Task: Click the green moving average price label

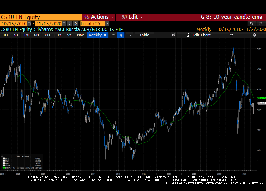Action: [x=262, y=98]
